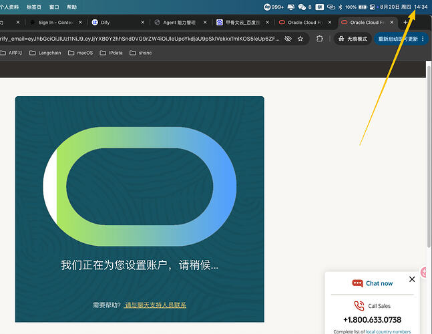This screenshot has width=432, height=334.
Task: Click the 拼 input method icon
Action: pos(320,7)
